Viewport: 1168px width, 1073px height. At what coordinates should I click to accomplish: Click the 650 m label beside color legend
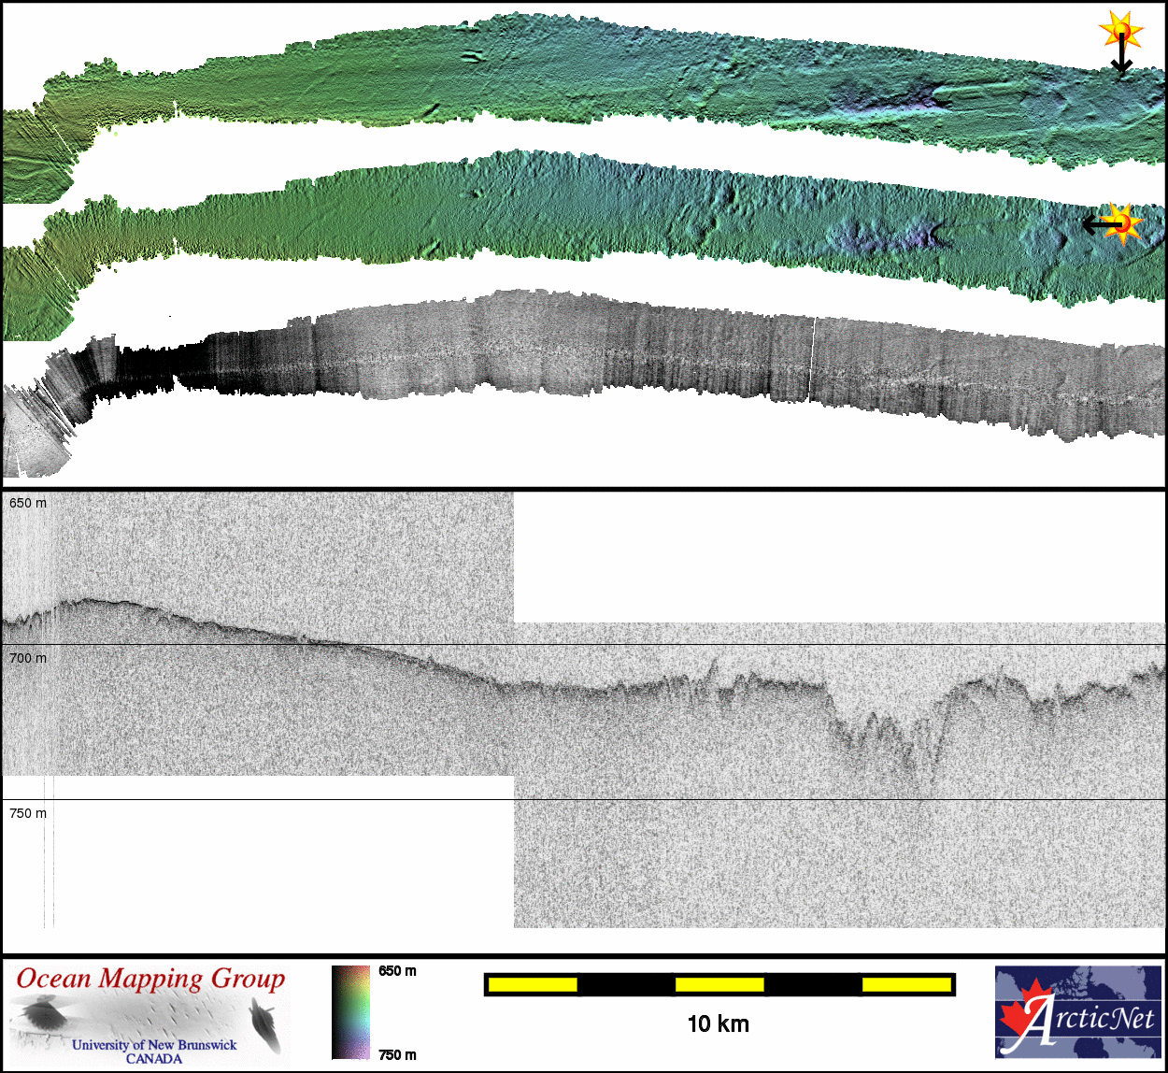pyautogui.click(x=397, y=971)
